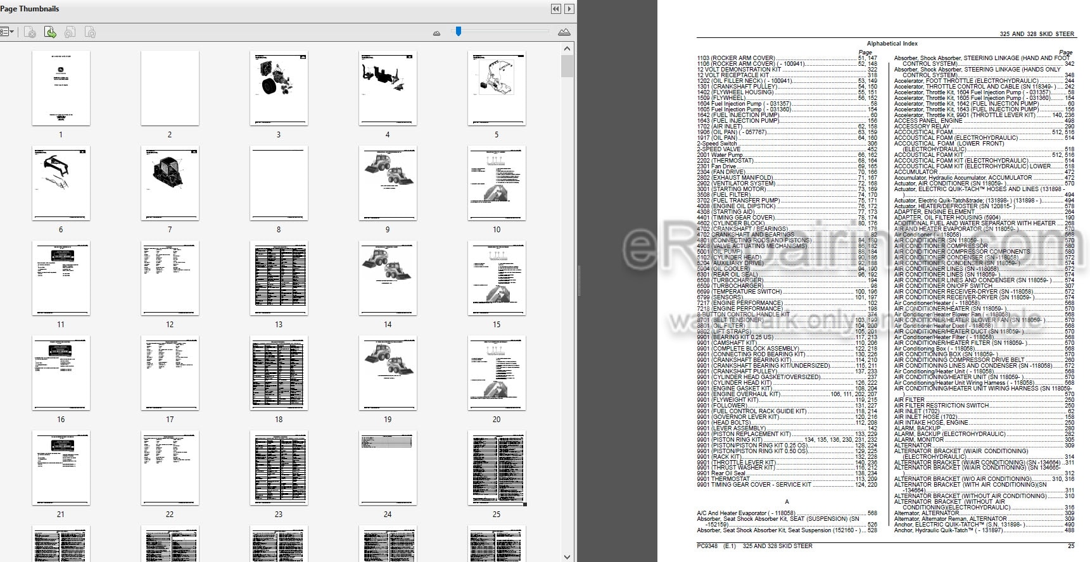This screenshot has width=1090, height=562.
Task: Click the insert pages icon with green arrow
Action: (x=50, y=32)
